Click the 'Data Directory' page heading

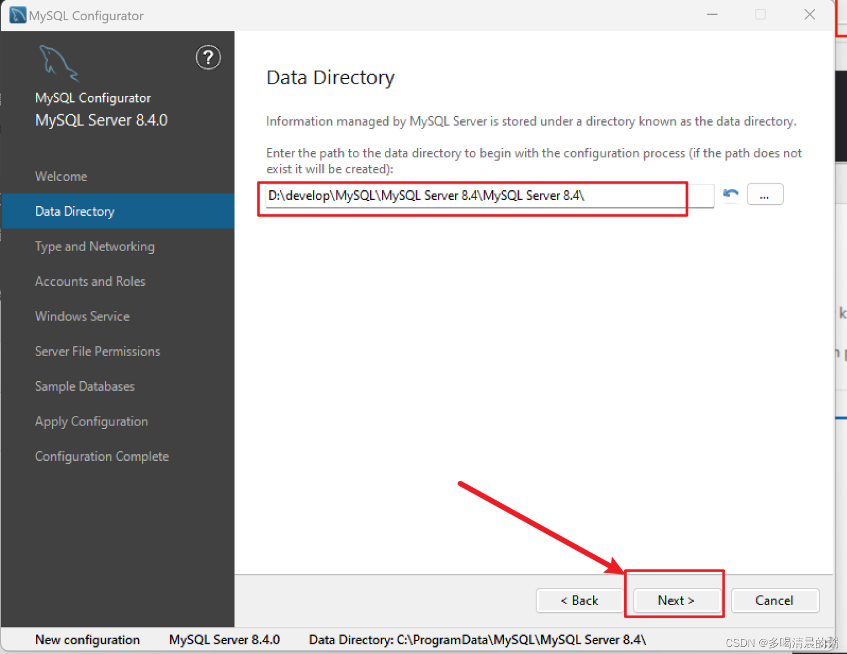click(331, 77)
